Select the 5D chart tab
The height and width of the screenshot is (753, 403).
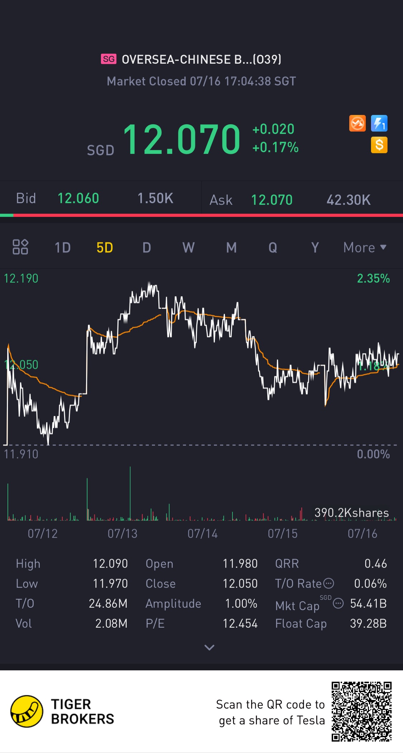coord(105,248)
